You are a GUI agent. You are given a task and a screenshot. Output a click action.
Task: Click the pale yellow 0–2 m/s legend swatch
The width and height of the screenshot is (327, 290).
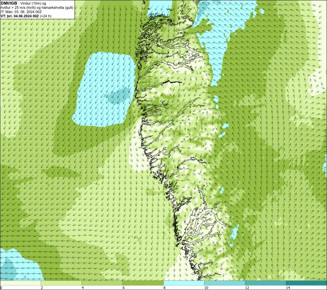click(20, 283)
